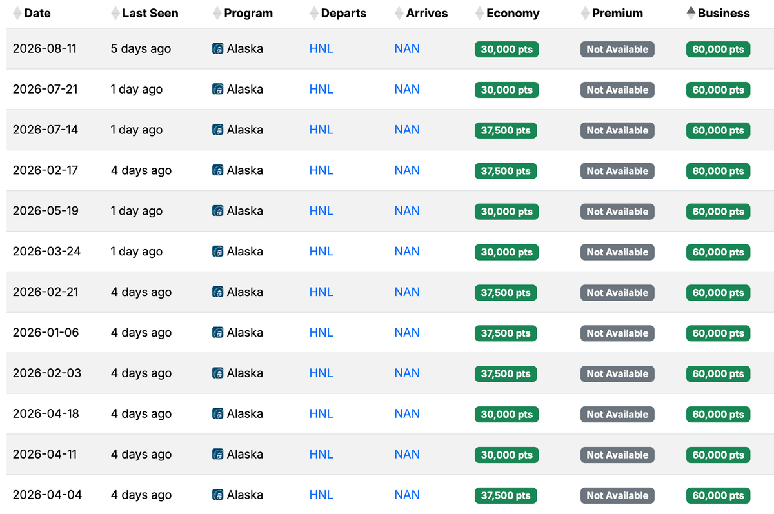The width and height of the screenshot is (774, 514).
Task: Sort by Departs column header
Action: pyautogui.click(x=338, y=13)
